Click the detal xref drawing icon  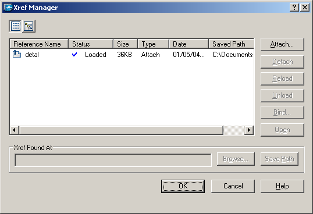pos(17,54)
